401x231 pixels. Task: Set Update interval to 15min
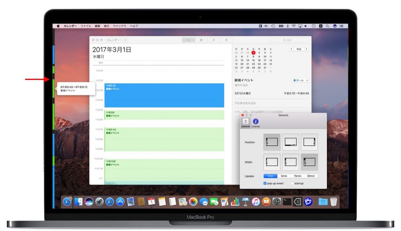298,176
